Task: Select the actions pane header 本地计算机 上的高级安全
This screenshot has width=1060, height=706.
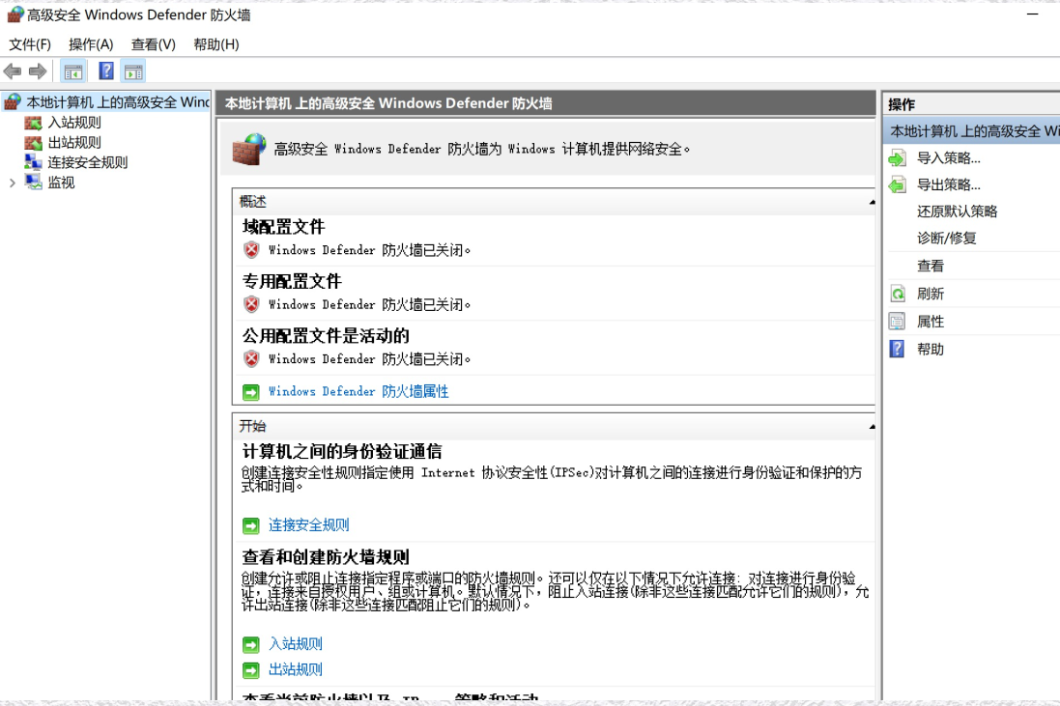Action: 971,131
